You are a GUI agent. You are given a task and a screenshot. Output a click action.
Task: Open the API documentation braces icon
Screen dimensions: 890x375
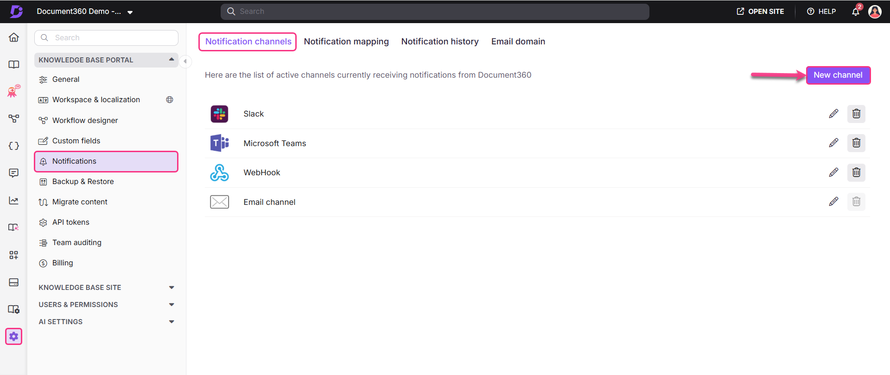tap(14, 146)
